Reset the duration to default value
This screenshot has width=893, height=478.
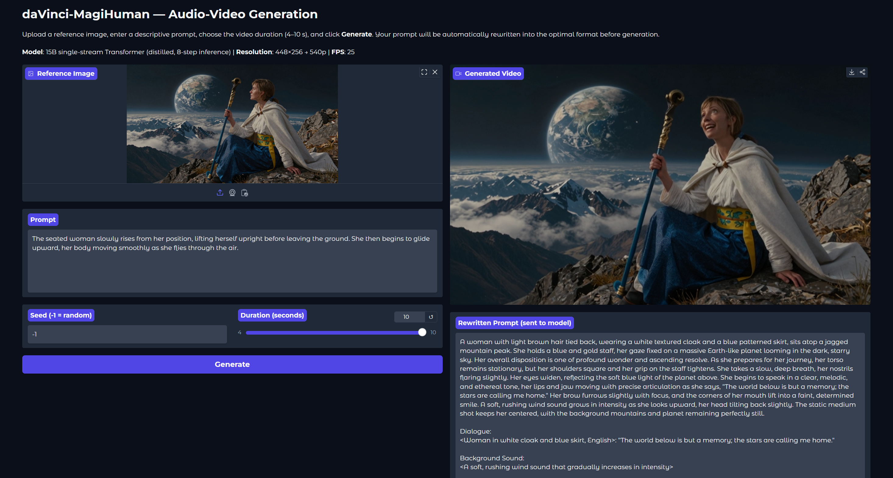431,317
